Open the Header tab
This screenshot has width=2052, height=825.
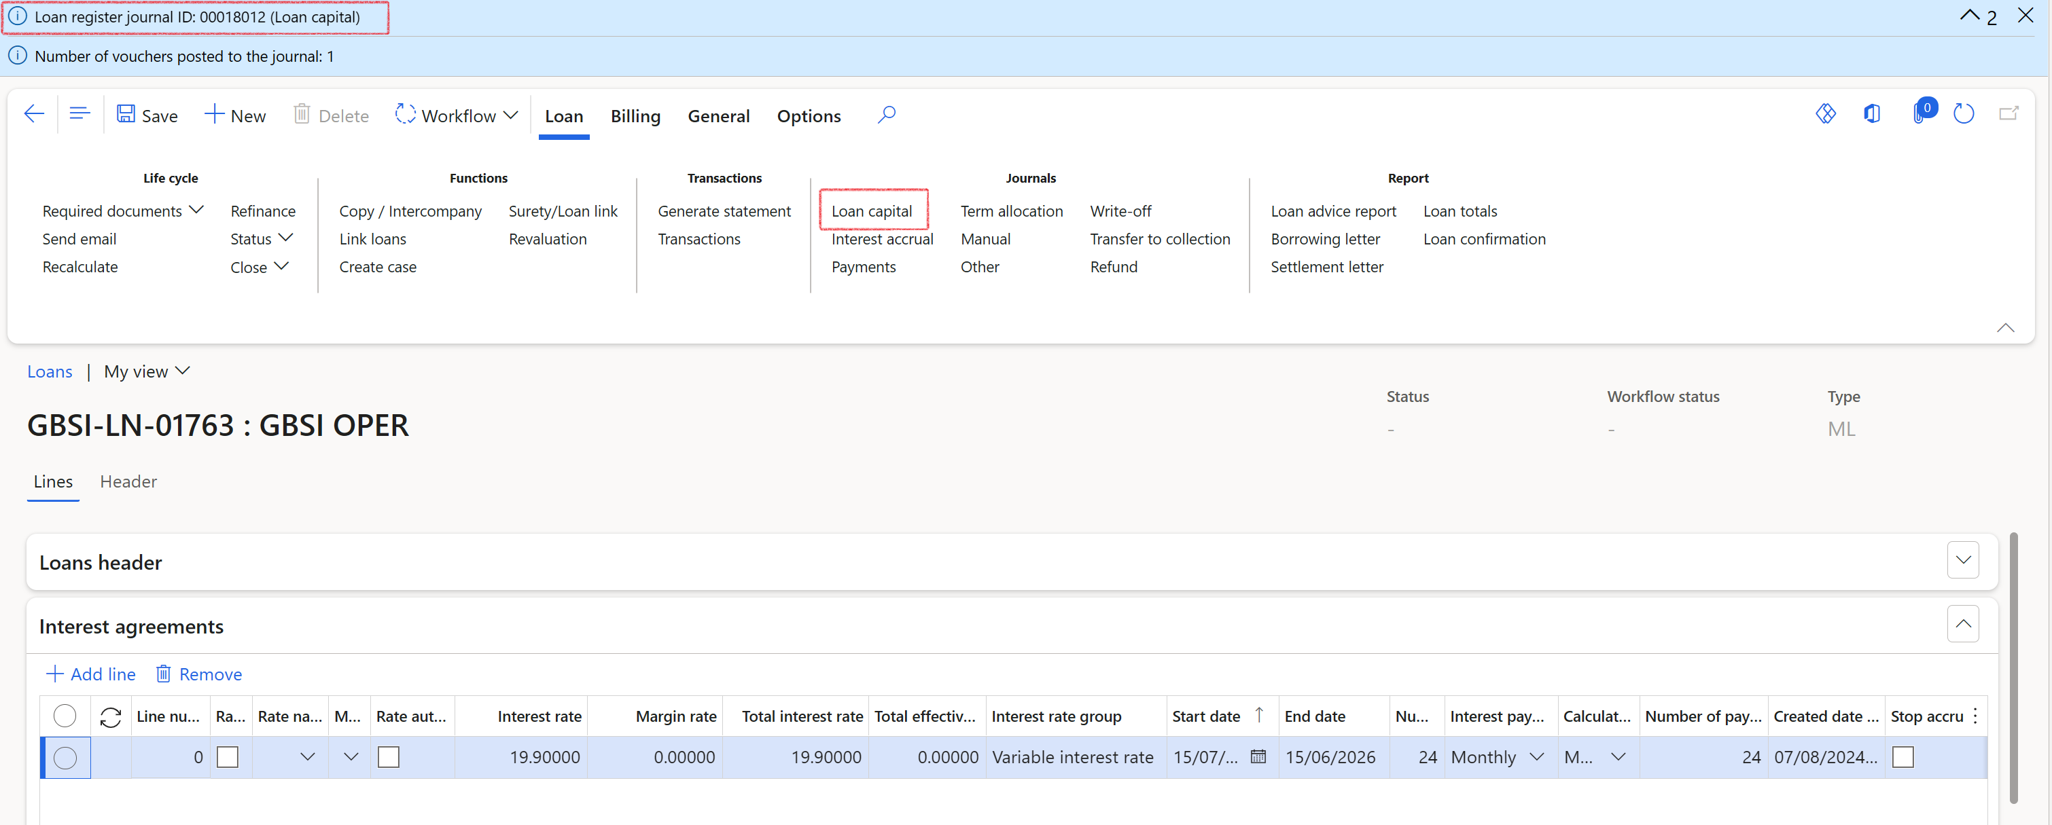click(x=128, y=482)
